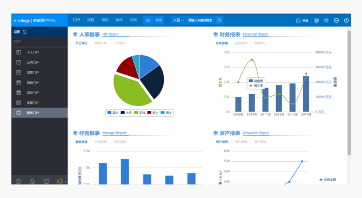This screenshot has height=198, width=362.
Task: Click the 个人门户 layout icon
Action: pyautogui.click(x=18, y=52)
